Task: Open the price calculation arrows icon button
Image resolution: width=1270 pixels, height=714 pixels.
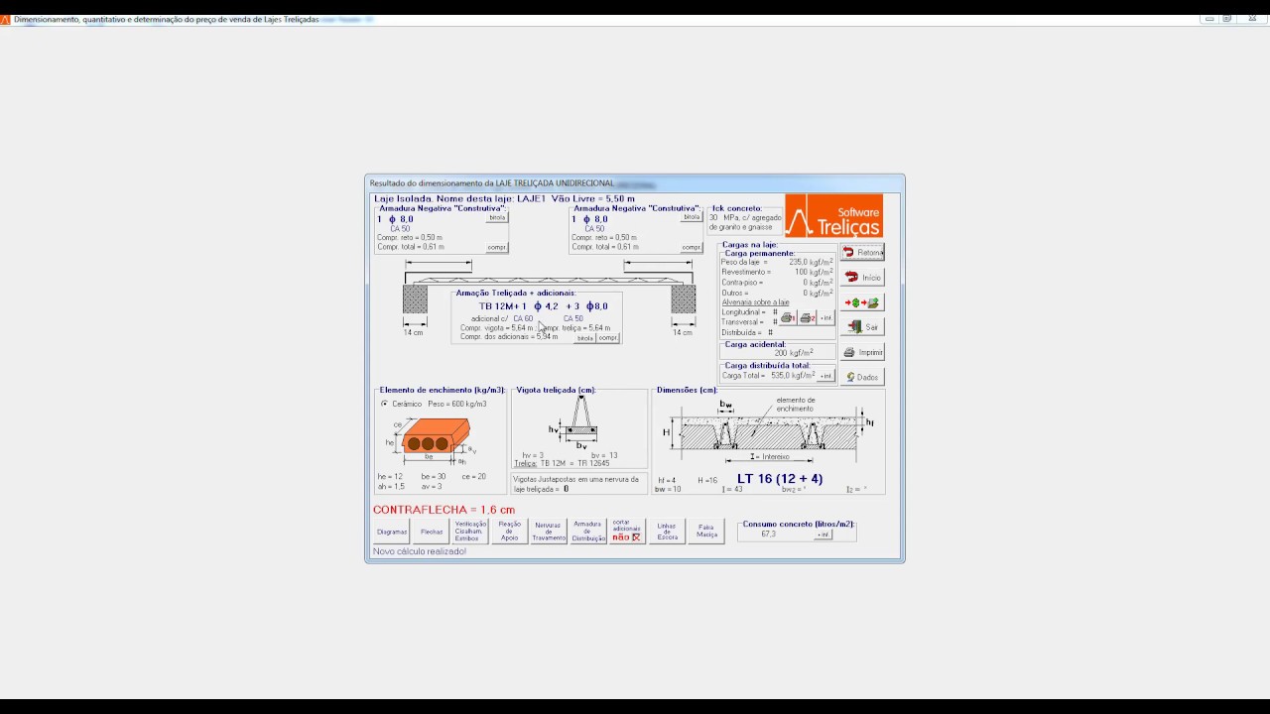Action: pos(862,302)
